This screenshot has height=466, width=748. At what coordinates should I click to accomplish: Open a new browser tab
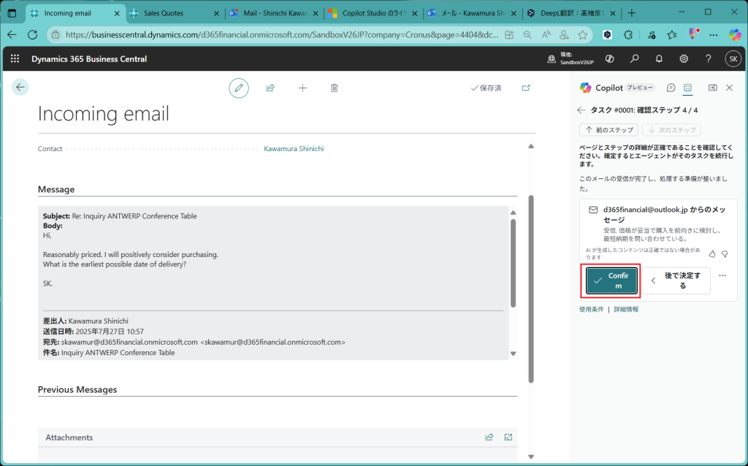[632, 13]
